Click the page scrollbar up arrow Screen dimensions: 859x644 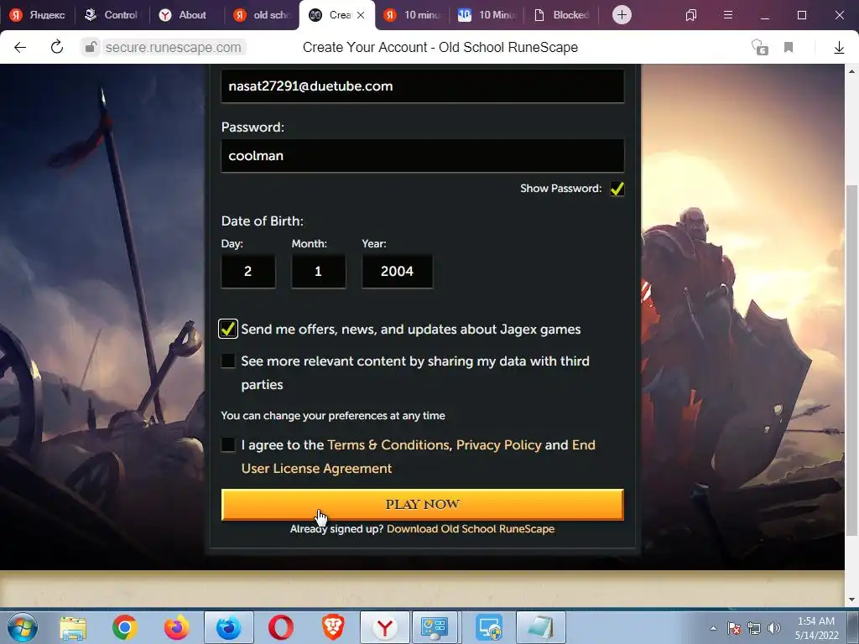tap(852, 71)
